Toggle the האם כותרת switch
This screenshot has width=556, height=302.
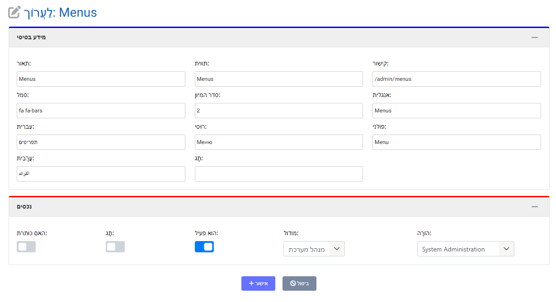point(26,247)
